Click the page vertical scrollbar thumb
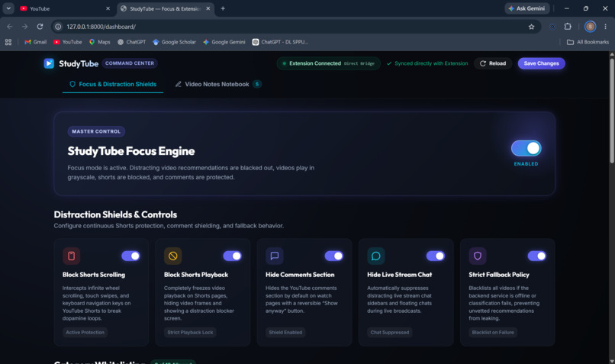615x364 pixels. click(611, 110)
